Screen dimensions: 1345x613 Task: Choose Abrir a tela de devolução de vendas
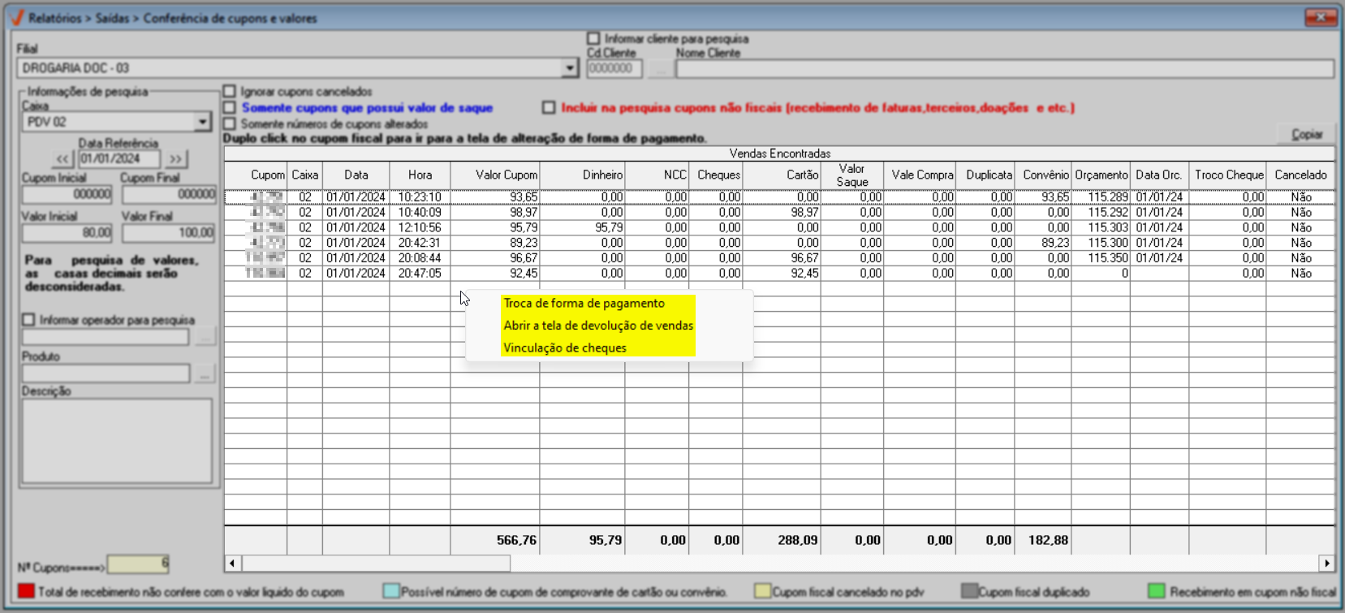pos(597,325)
